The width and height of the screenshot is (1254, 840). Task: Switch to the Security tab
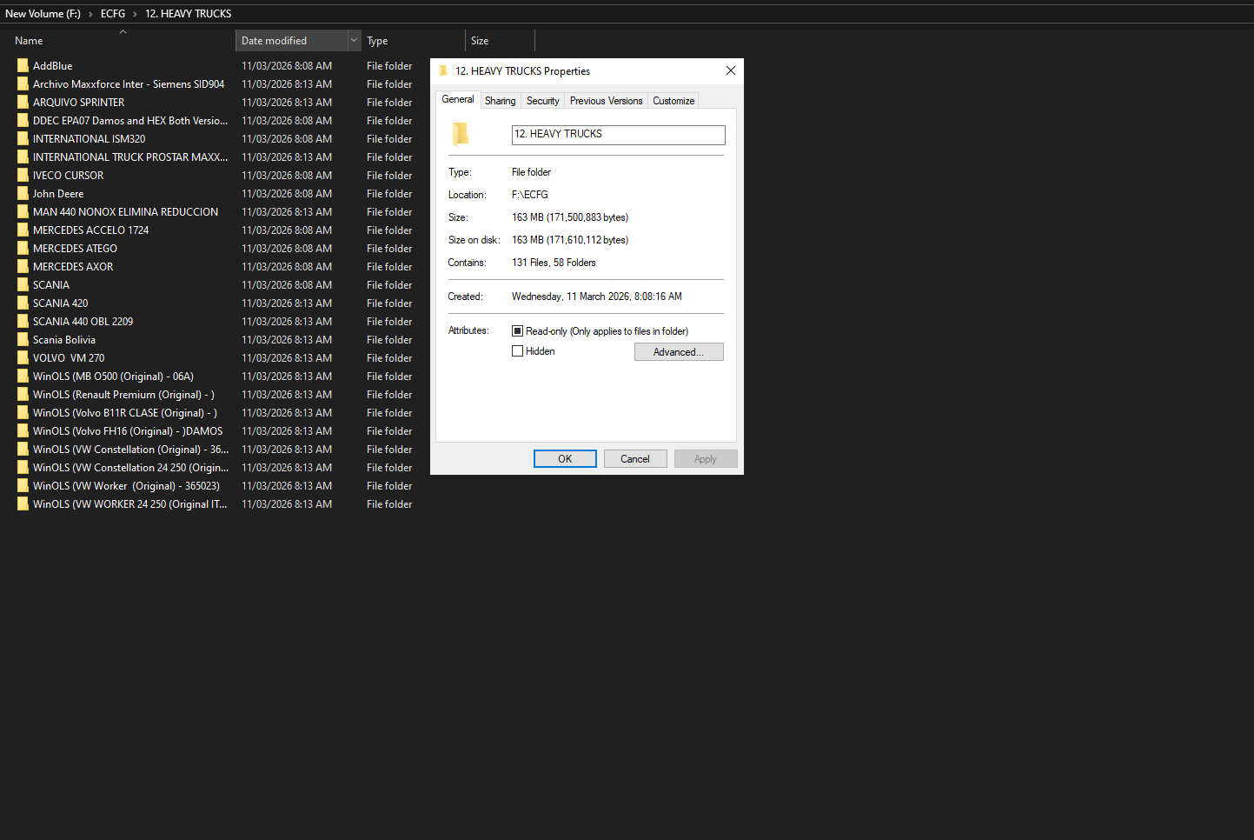[542, 100]
